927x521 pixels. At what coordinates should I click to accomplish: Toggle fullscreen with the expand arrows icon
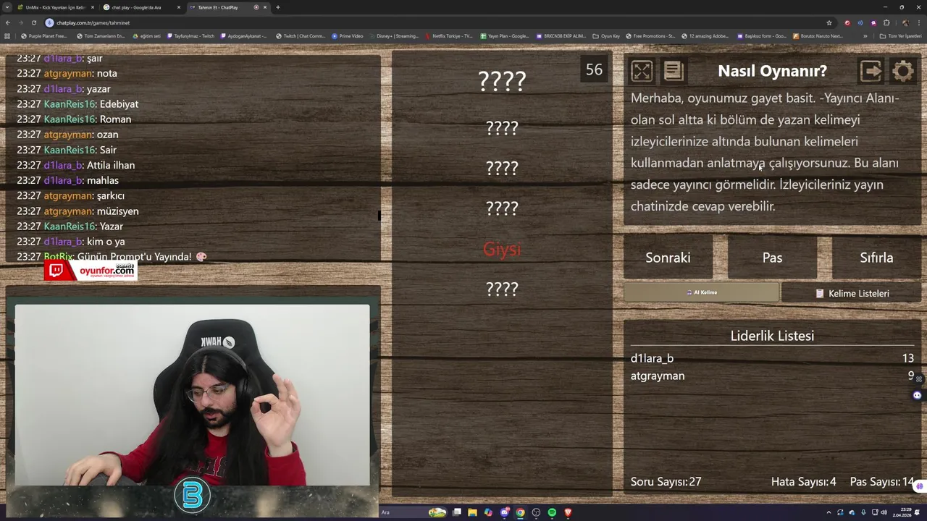coord(642,71)
